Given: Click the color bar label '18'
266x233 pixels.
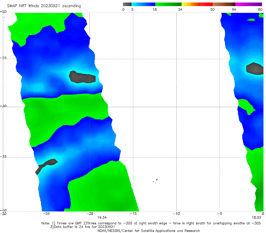Looking at the screenshot, I should [155, 9].
